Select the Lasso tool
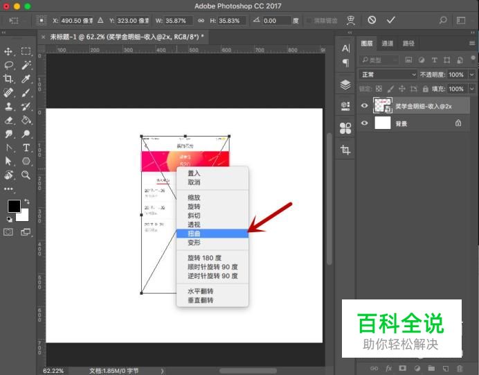 coord(8,65)
